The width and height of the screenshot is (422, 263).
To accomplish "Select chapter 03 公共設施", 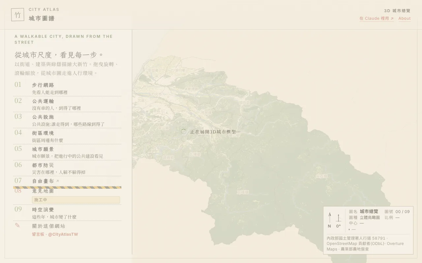I will click(67, 120).
